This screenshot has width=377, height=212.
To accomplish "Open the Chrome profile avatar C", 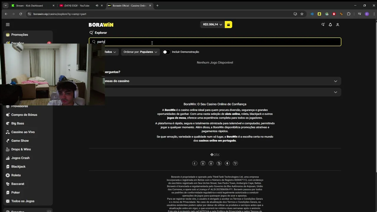I will [367, 14].
